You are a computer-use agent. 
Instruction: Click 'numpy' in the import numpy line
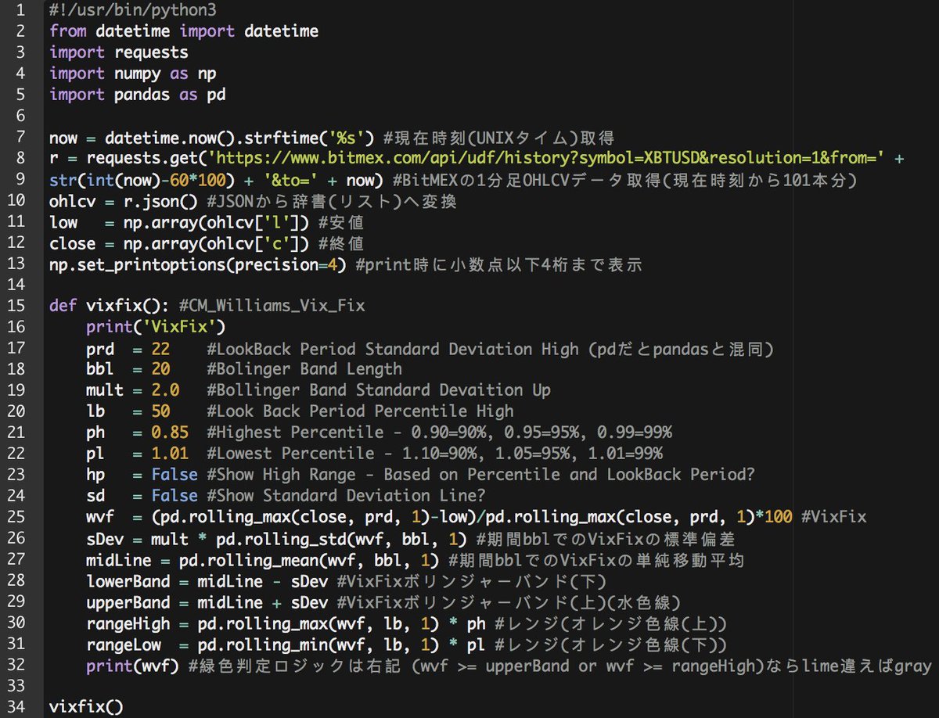137,74
